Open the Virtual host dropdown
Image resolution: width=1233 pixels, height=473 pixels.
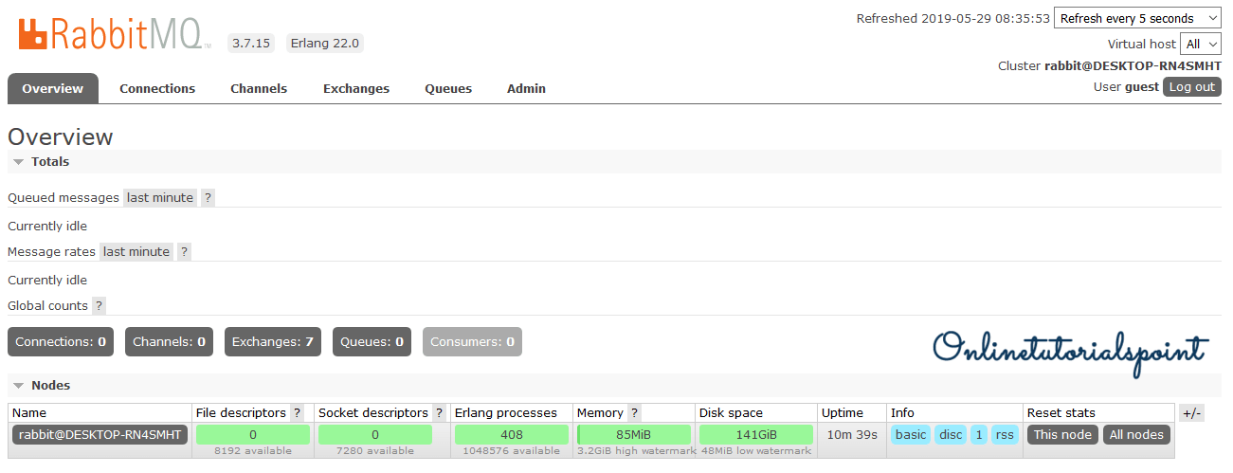pyautogui.click(x=1201, y=44)
